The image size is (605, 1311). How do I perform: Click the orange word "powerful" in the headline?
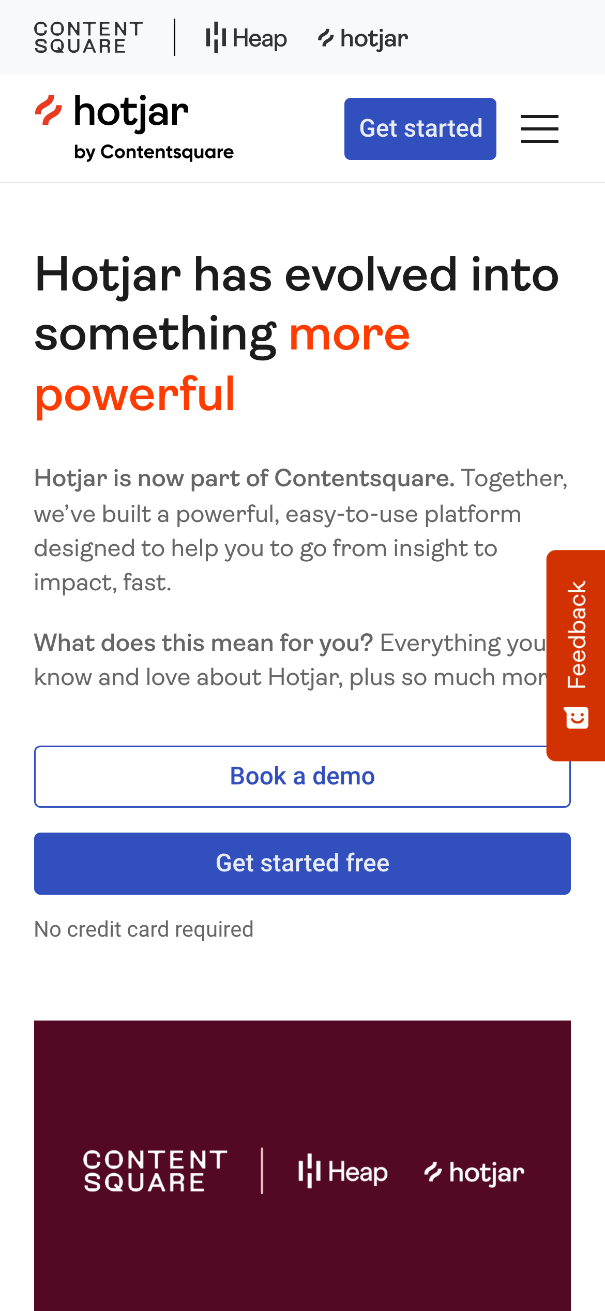[x=135, y=395]
